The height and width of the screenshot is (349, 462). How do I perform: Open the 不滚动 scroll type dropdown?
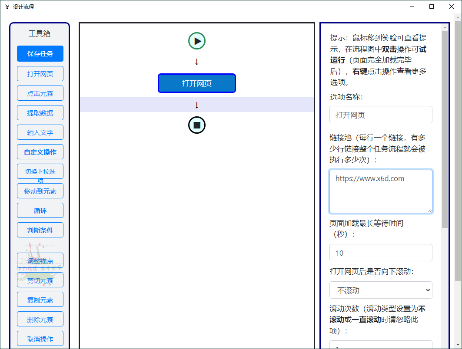click(381, 290)
